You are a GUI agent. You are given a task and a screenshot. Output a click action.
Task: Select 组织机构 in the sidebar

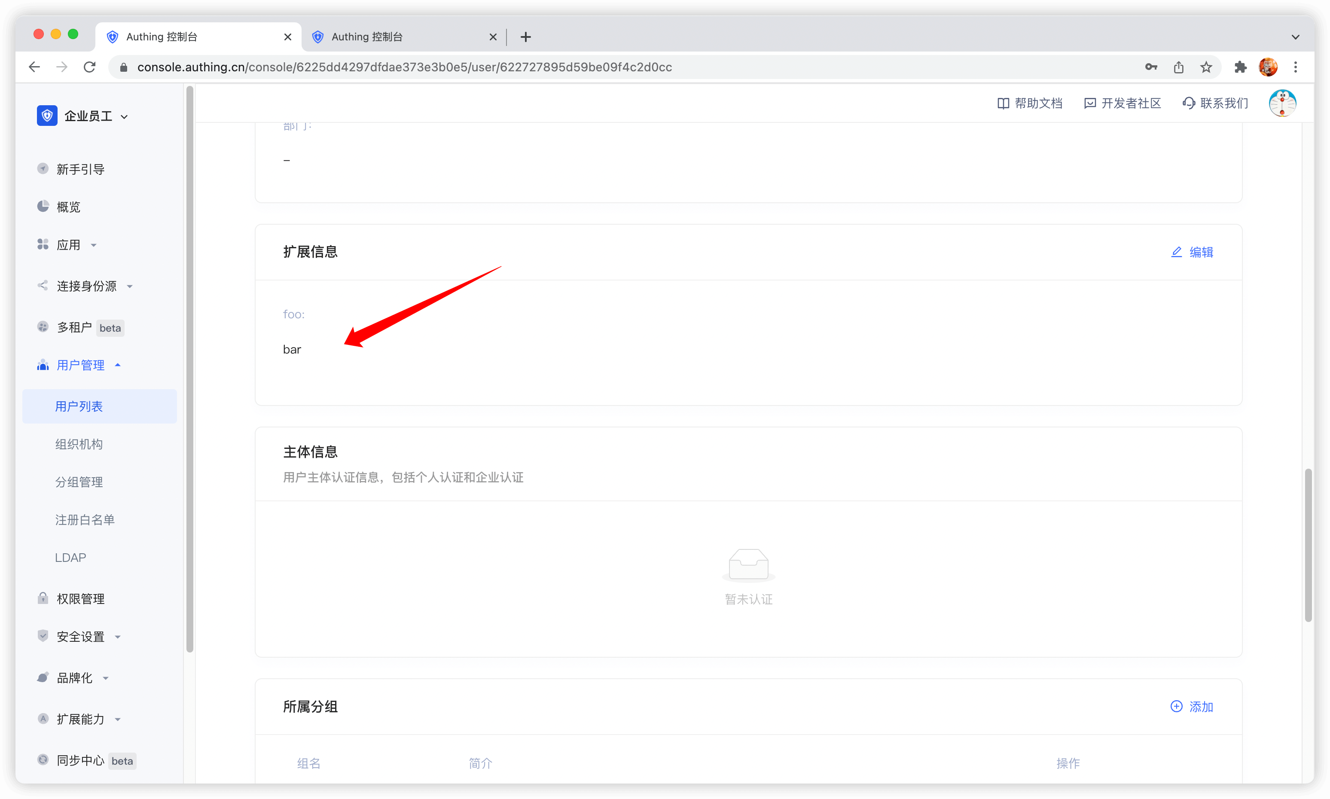click(79, 444)
